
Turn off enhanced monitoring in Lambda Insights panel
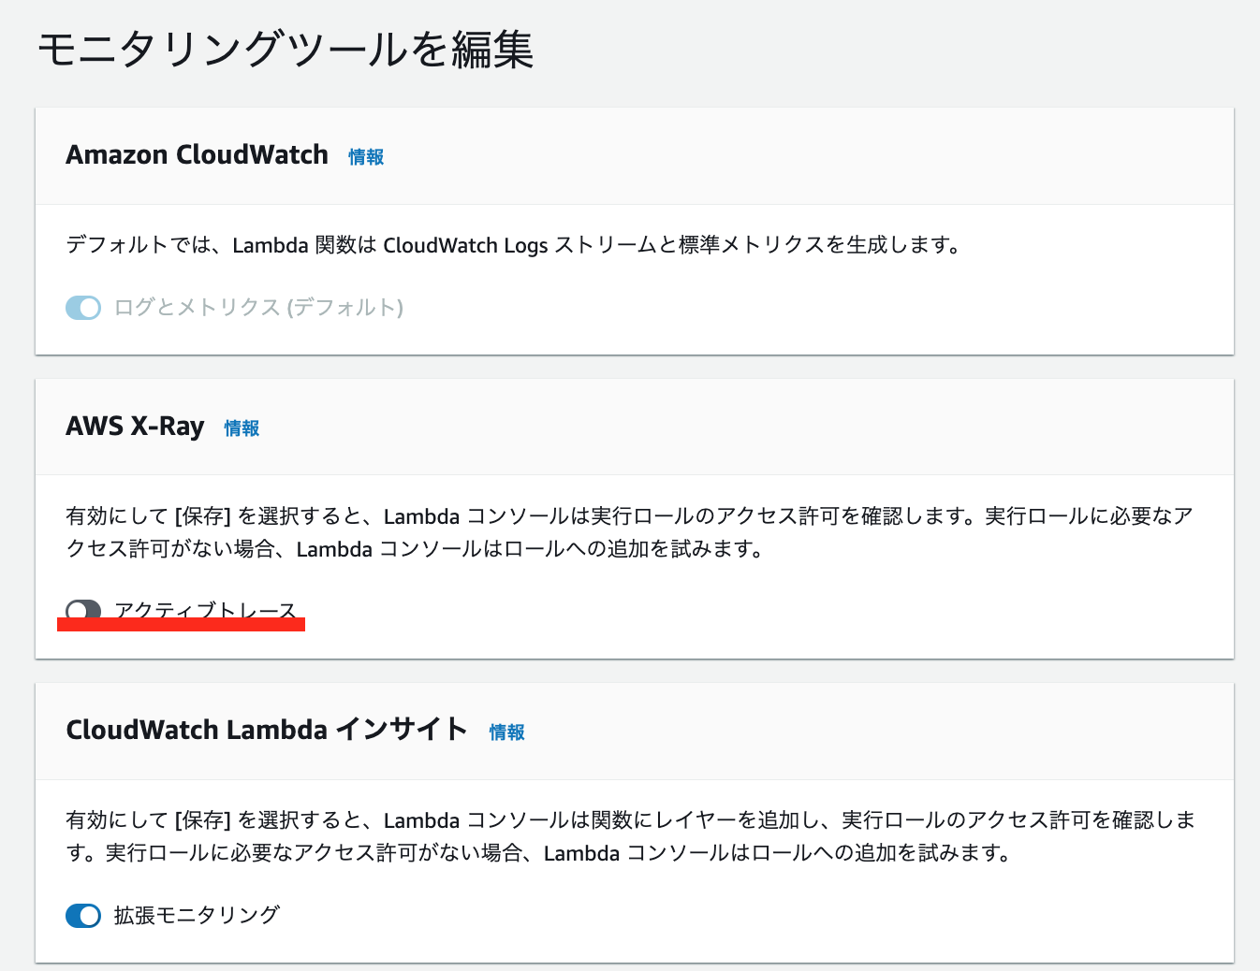pos(83,916)
